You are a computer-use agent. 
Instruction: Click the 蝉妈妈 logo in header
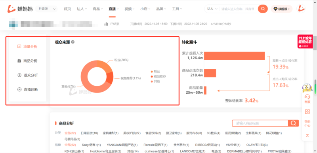tap(20, 9)
